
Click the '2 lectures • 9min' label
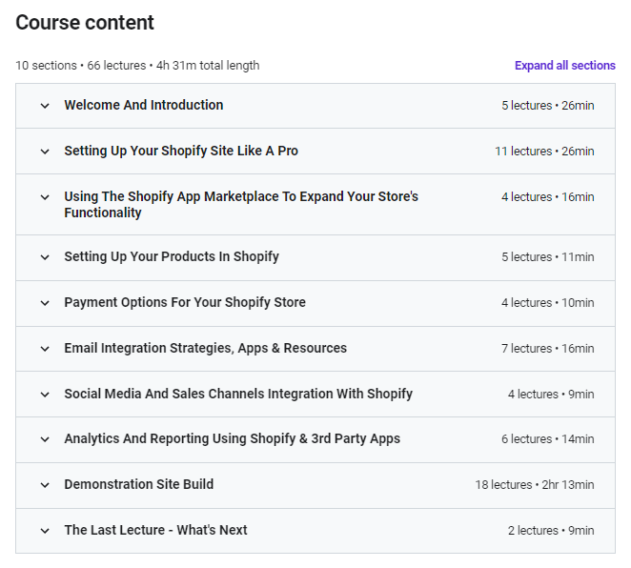click(x=551, y=531)
